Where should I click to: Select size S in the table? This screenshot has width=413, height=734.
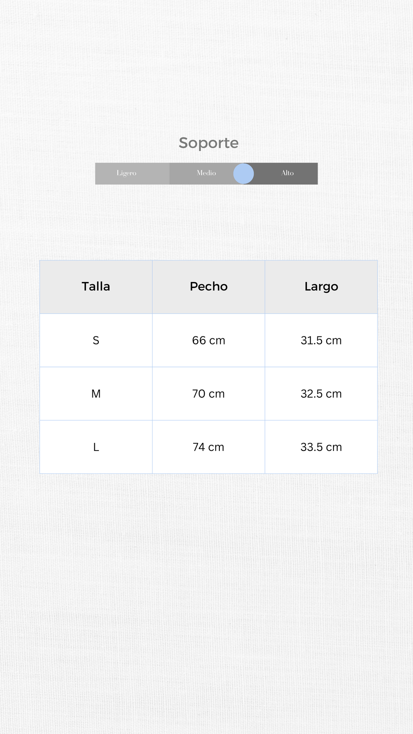coord(96,340)
